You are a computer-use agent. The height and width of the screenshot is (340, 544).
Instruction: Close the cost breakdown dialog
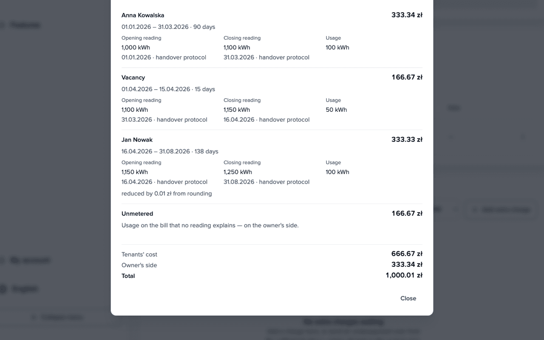pyautogui.click(x=408, y=298)
